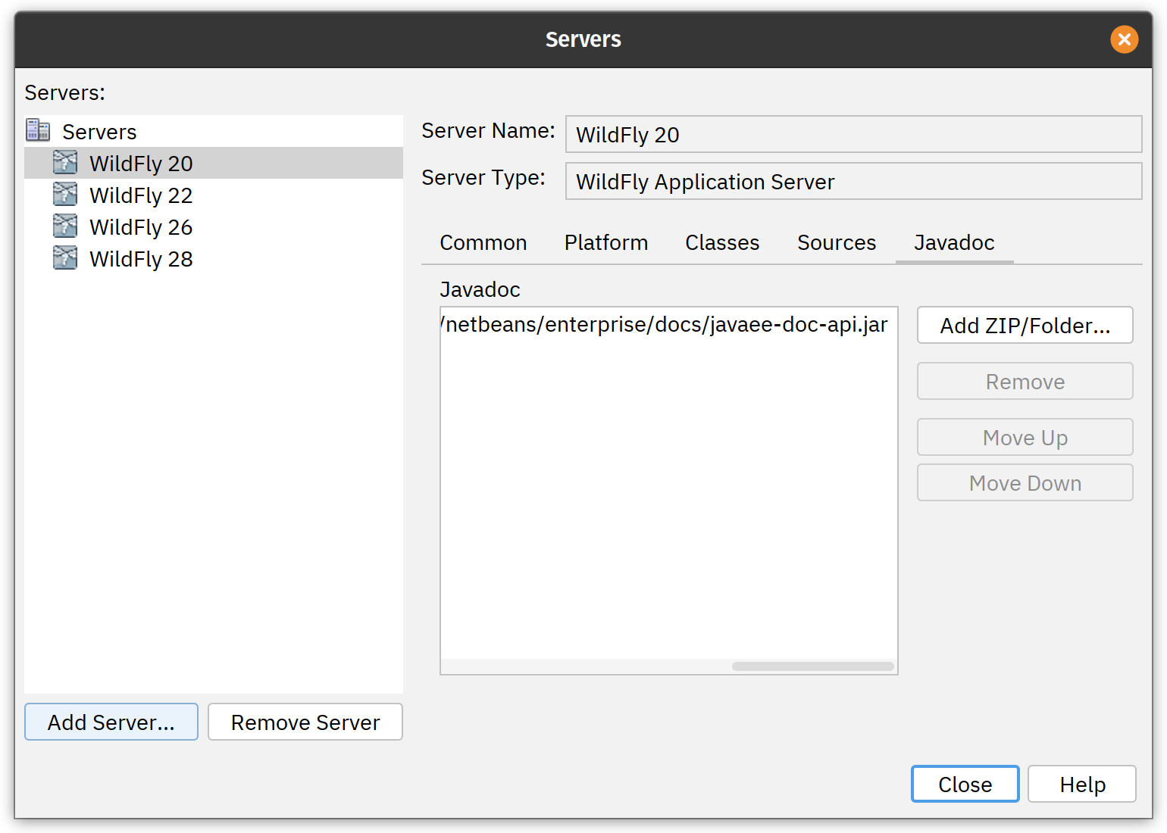Screen dimensions: 1167x833
Task: Select the Servers root tree label
Action: tap(99, 132)
